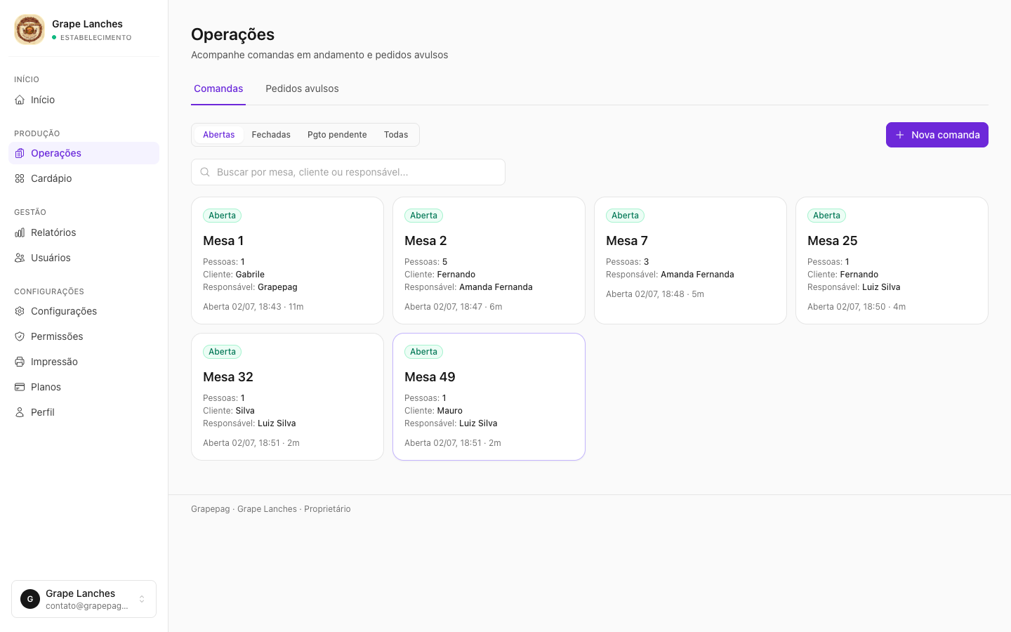
Task: Click the Permissões shield icon
Action: [20, 336]
